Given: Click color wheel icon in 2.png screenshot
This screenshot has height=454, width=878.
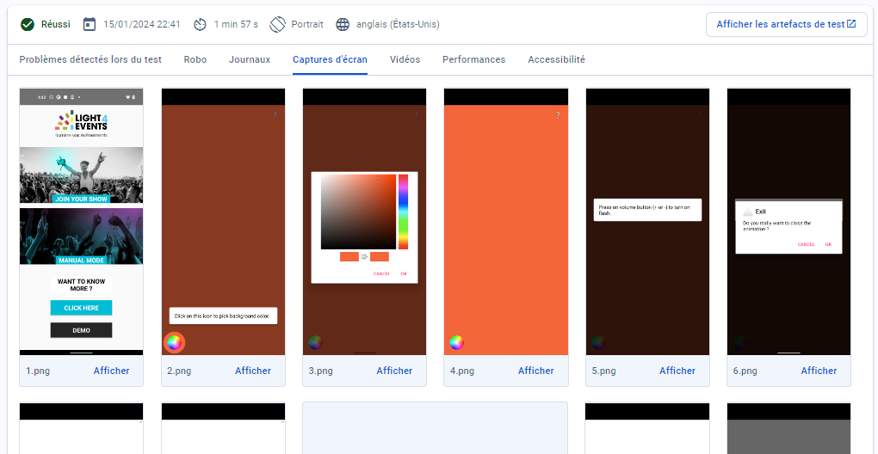Looking at the screenshot, I should click(x=174, y=342).
